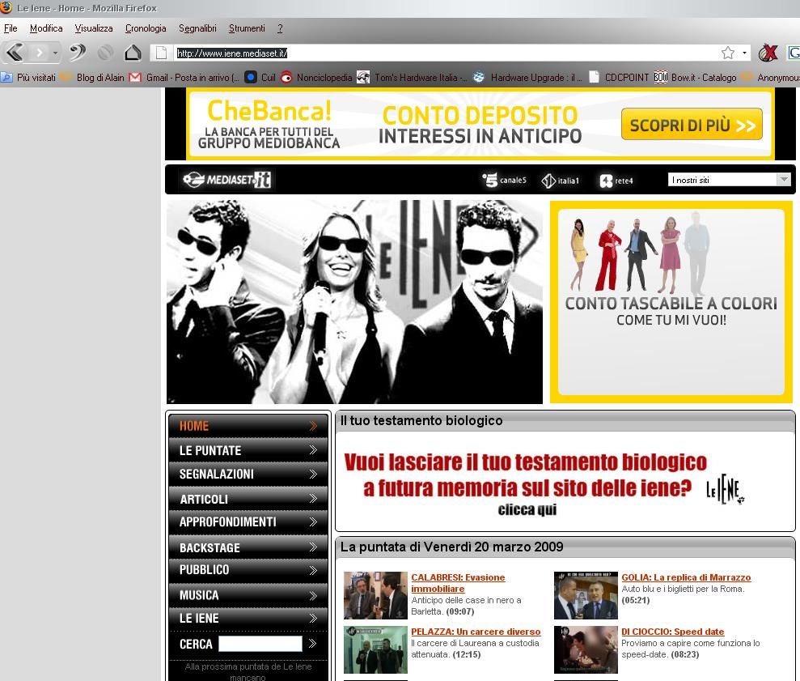Open the PELAZZA: Un carcere diverso link
This screenshot has width=800, height=681.
tap(476, 632)
